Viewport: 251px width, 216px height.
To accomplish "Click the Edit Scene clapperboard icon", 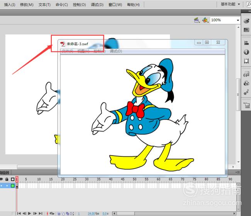I will pos(197,20).
